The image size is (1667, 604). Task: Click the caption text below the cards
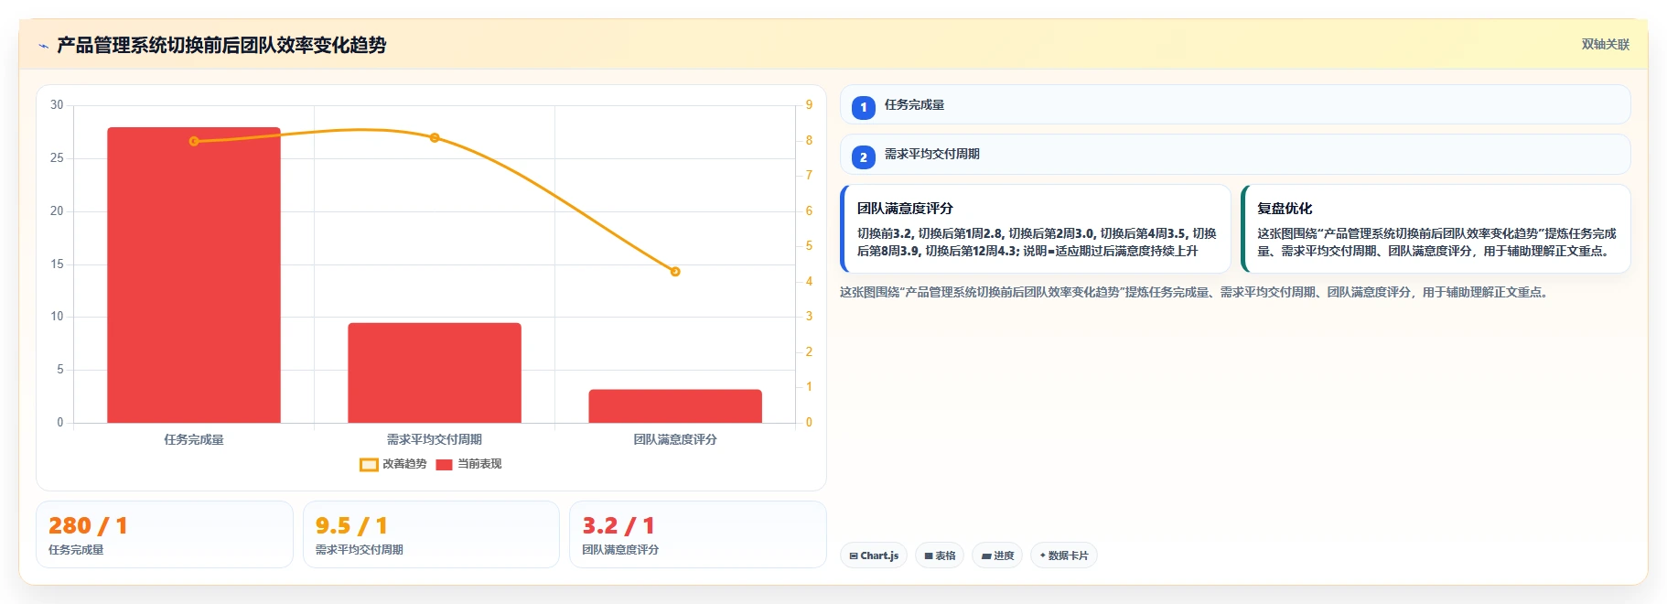(x=1196, y=293)
